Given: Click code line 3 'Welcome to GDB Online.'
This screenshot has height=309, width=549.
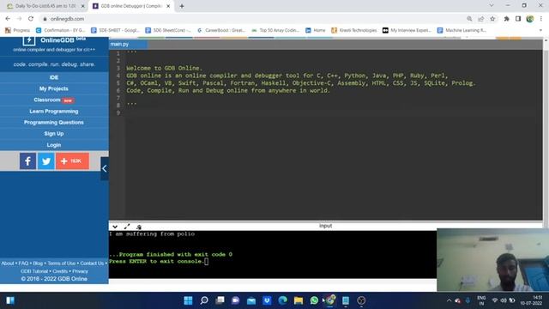Looking at the screenshot, I should point(164,68).
